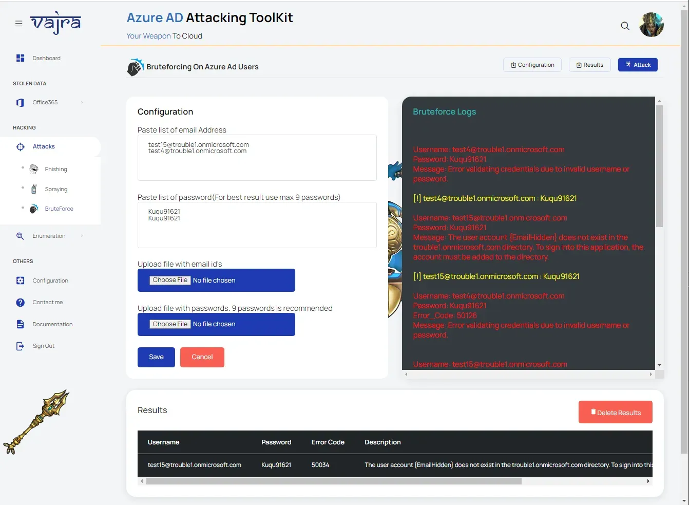Expand the Office365 submenu arrow
This screenshot has width=689, height=505.
(82, 102)
